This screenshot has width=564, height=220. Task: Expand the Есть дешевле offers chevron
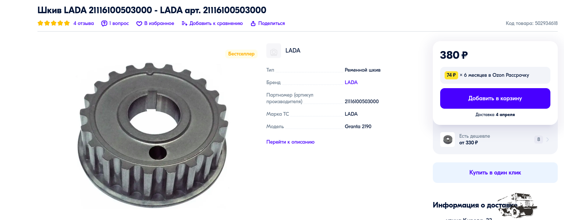pyautogui.click(x=548, y=140)
